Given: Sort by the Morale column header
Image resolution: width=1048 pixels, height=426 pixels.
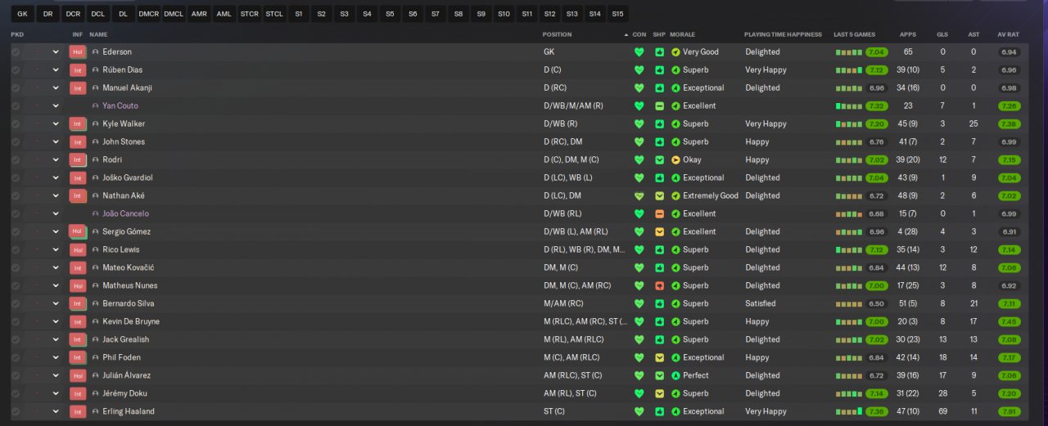Looking at the screenshot, I should pos(682,34).
